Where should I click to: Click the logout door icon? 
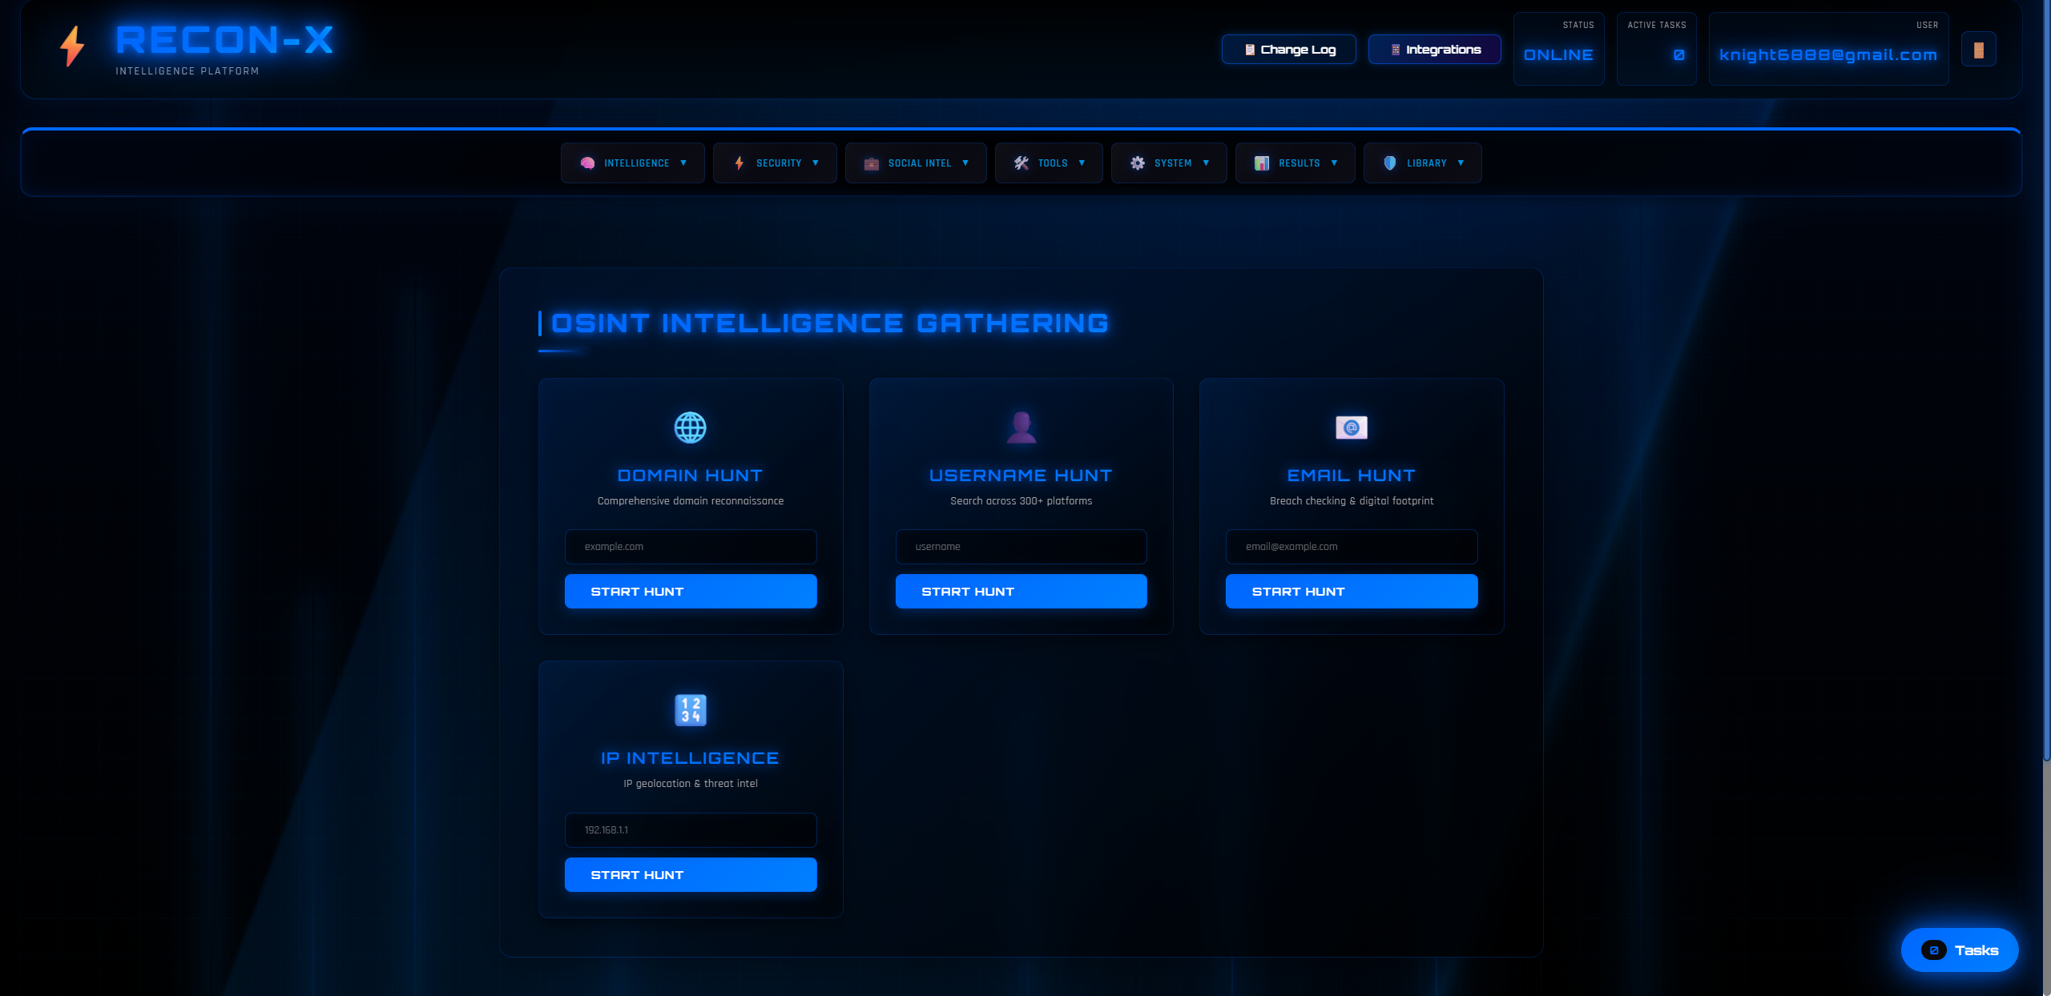click(1978, 50)
